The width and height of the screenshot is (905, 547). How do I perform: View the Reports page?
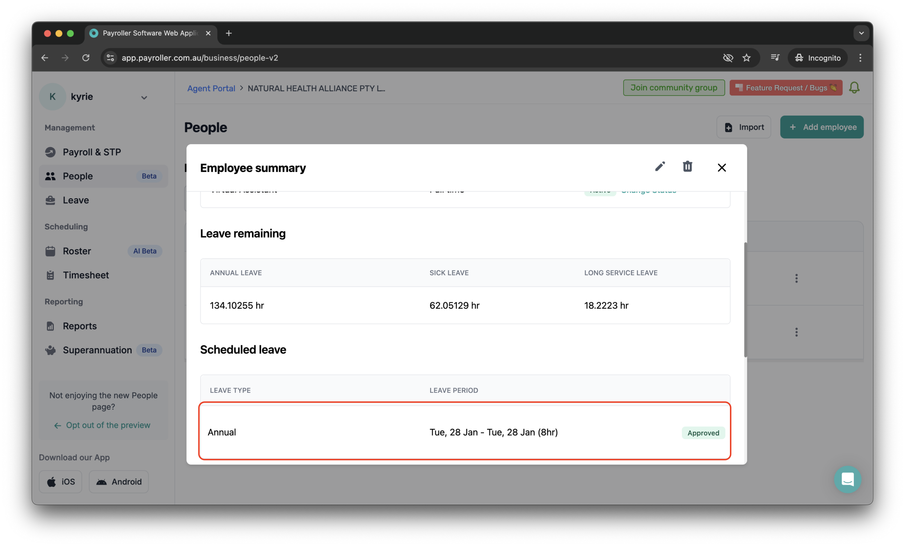click(x=80, y=326)
